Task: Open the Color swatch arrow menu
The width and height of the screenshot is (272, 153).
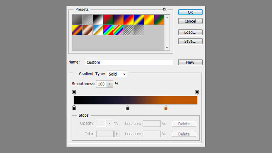Action: pos(117,134)
